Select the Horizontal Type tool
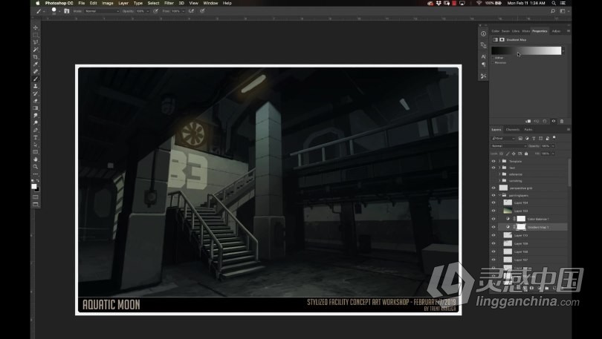The image size is (602, 339). click(36, 137)
